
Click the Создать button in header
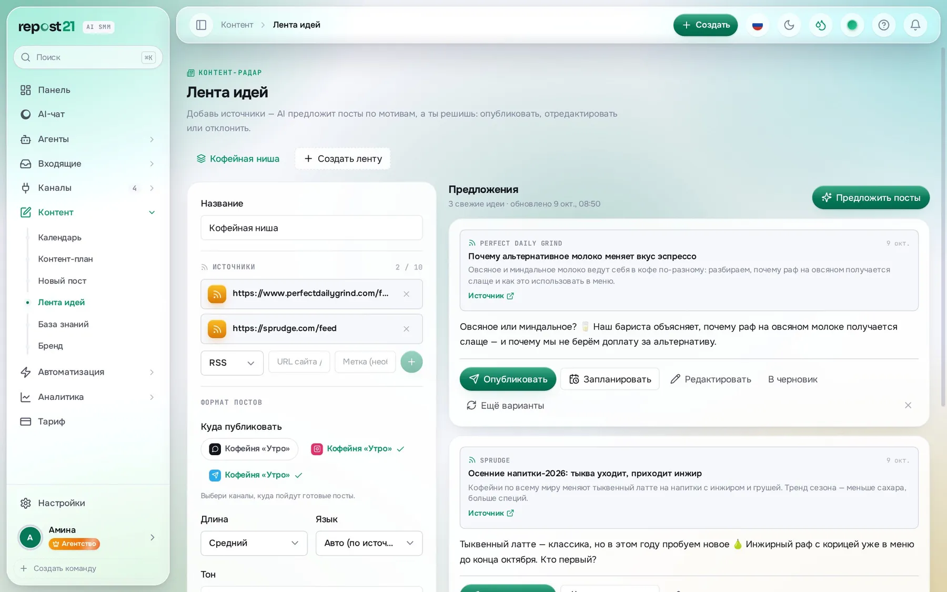tap(706, 25)
